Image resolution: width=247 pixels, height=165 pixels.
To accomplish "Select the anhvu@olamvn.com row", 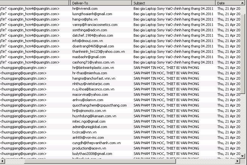I will [x=120, y=100].
